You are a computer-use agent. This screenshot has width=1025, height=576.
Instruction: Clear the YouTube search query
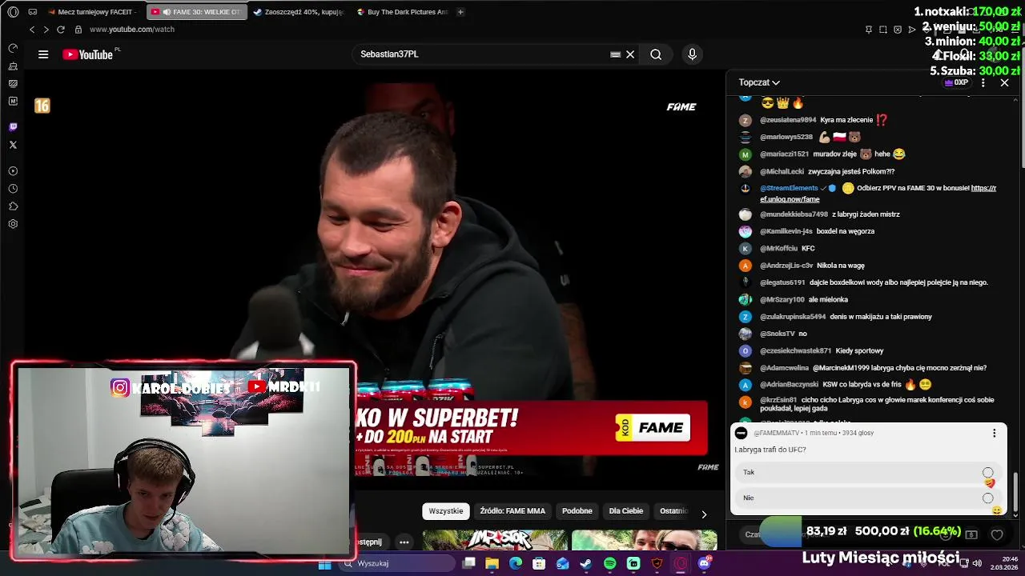630,54
